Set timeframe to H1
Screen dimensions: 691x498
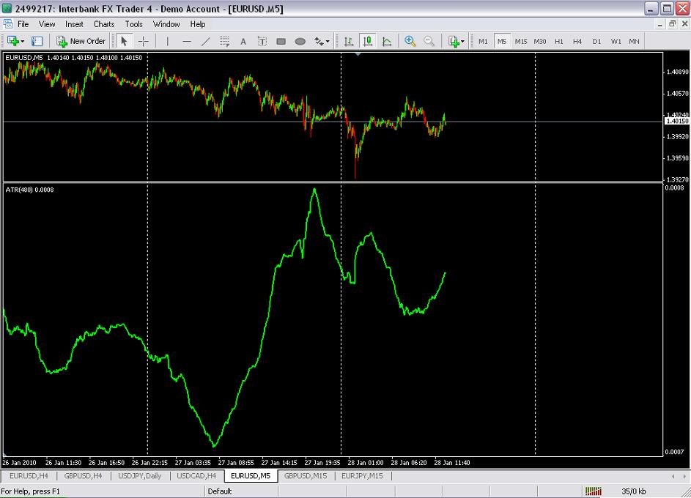click(558, 41)
